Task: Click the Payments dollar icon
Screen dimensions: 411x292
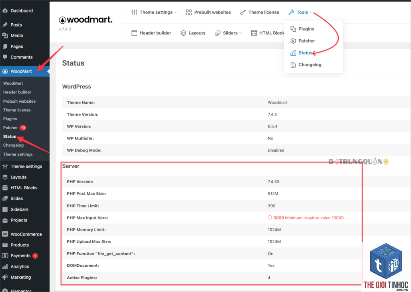Action: [5, 255]
